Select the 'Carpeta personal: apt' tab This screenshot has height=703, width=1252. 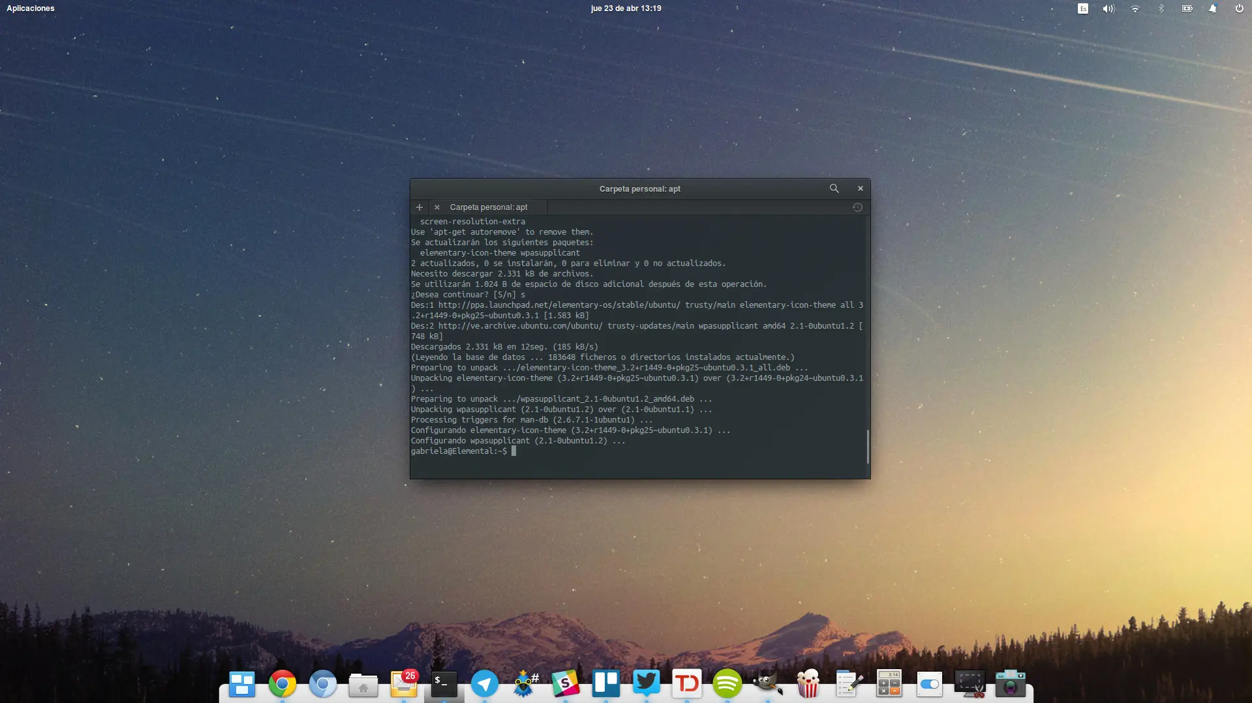tap(489, 207)
